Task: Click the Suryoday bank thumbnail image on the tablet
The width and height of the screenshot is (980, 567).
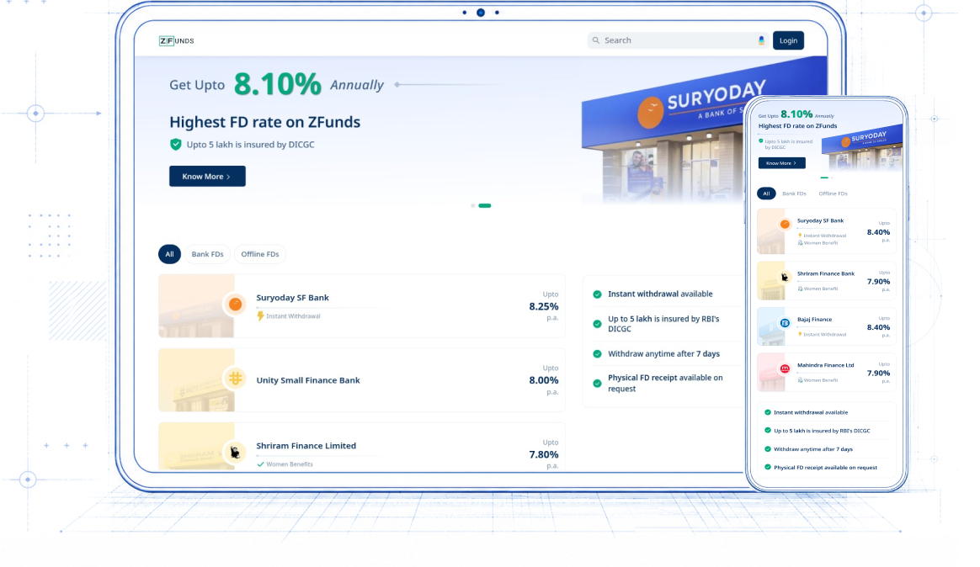Action: tap(196, 306)
